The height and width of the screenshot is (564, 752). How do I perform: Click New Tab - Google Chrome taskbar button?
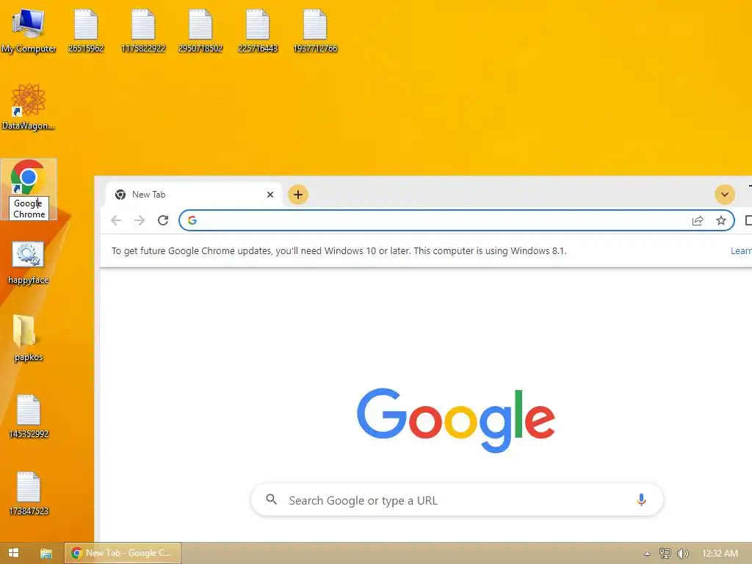tap(123, 553)
